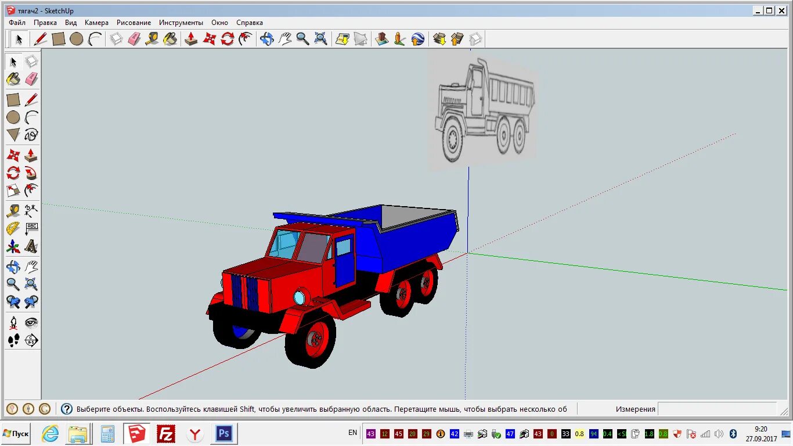Screen dimensions: 793x446
Task: Open the Камера menu
Action: [96, 23]
